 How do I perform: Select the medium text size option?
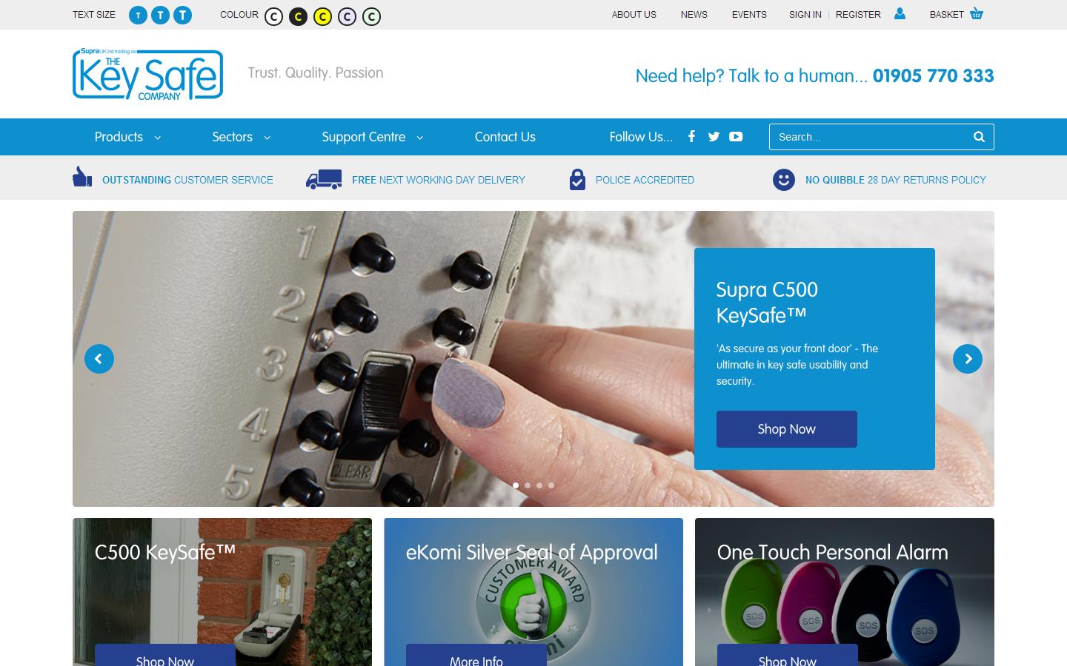pyautogui.click(x=160, y=15)
